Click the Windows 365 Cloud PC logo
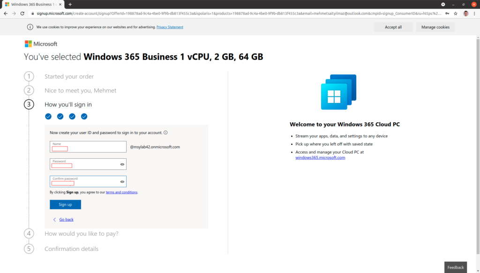 (338, 92)
